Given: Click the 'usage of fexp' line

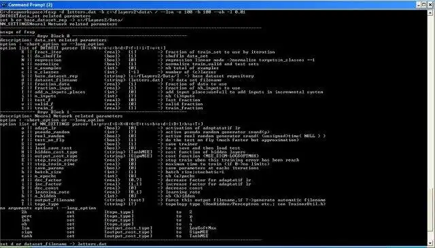Looking at the screenshot, I should [18, 32].
